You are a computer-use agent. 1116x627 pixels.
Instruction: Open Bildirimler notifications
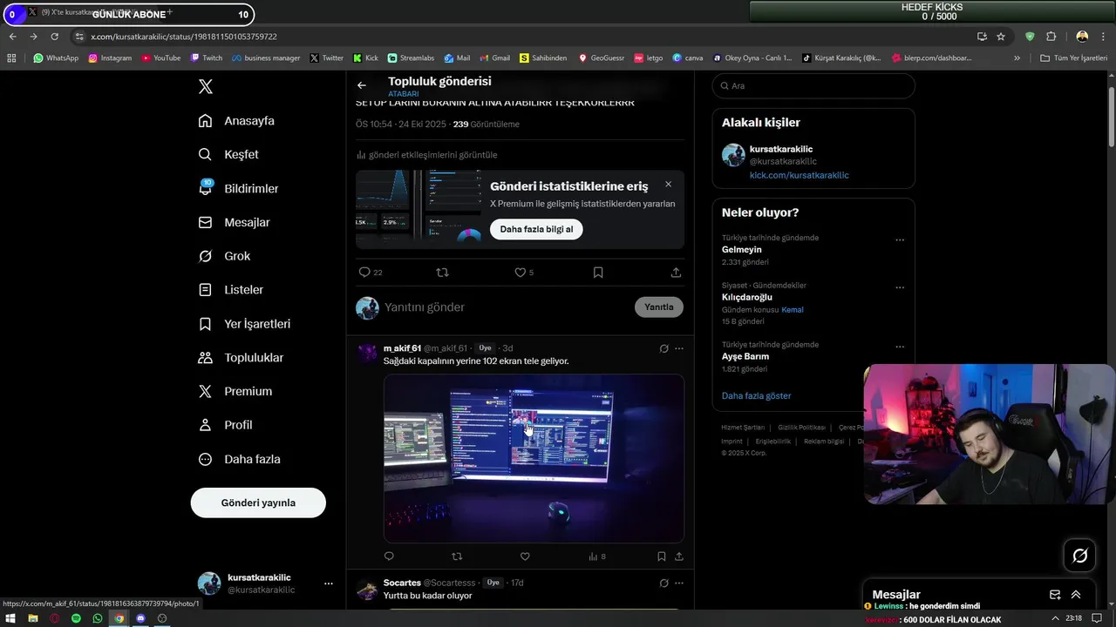tap(238, 188)
